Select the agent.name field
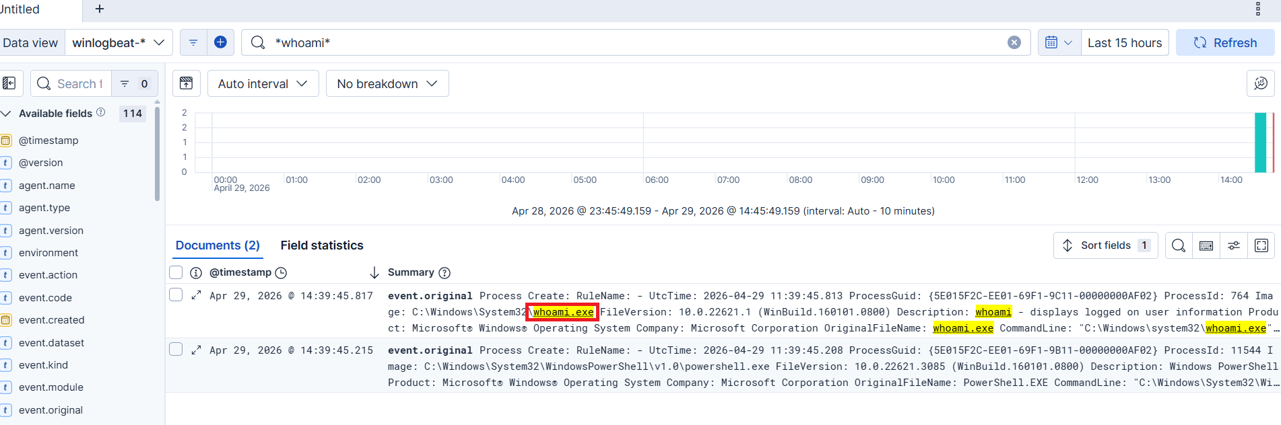The image size is (1281, 425). (x=46, y=186)
